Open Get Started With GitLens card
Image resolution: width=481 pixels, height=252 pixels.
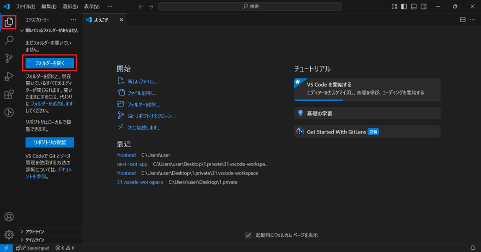[x=367, y=131]
